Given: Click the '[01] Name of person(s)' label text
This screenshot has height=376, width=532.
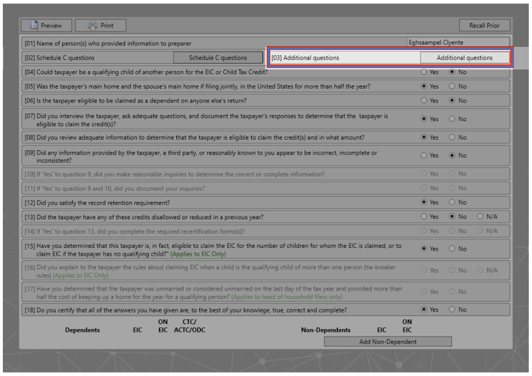Looking at the screenshot, I should click(x=108, y=43).
